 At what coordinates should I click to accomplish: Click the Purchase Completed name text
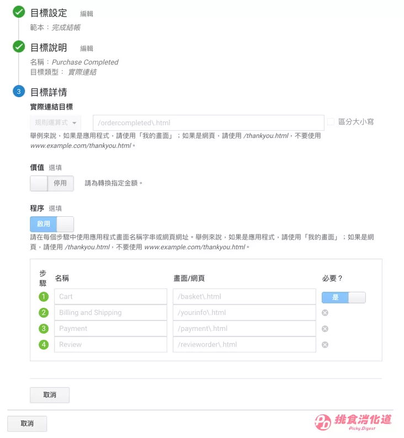click(85, 62)
